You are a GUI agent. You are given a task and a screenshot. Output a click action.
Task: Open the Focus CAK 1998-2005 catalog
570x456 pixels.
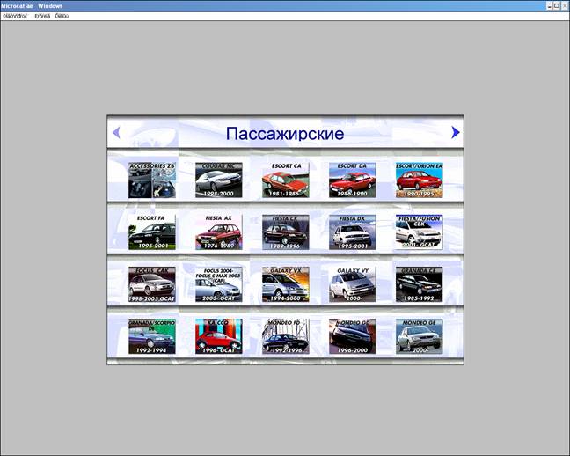pyautogui.click(x=152, y=284)
